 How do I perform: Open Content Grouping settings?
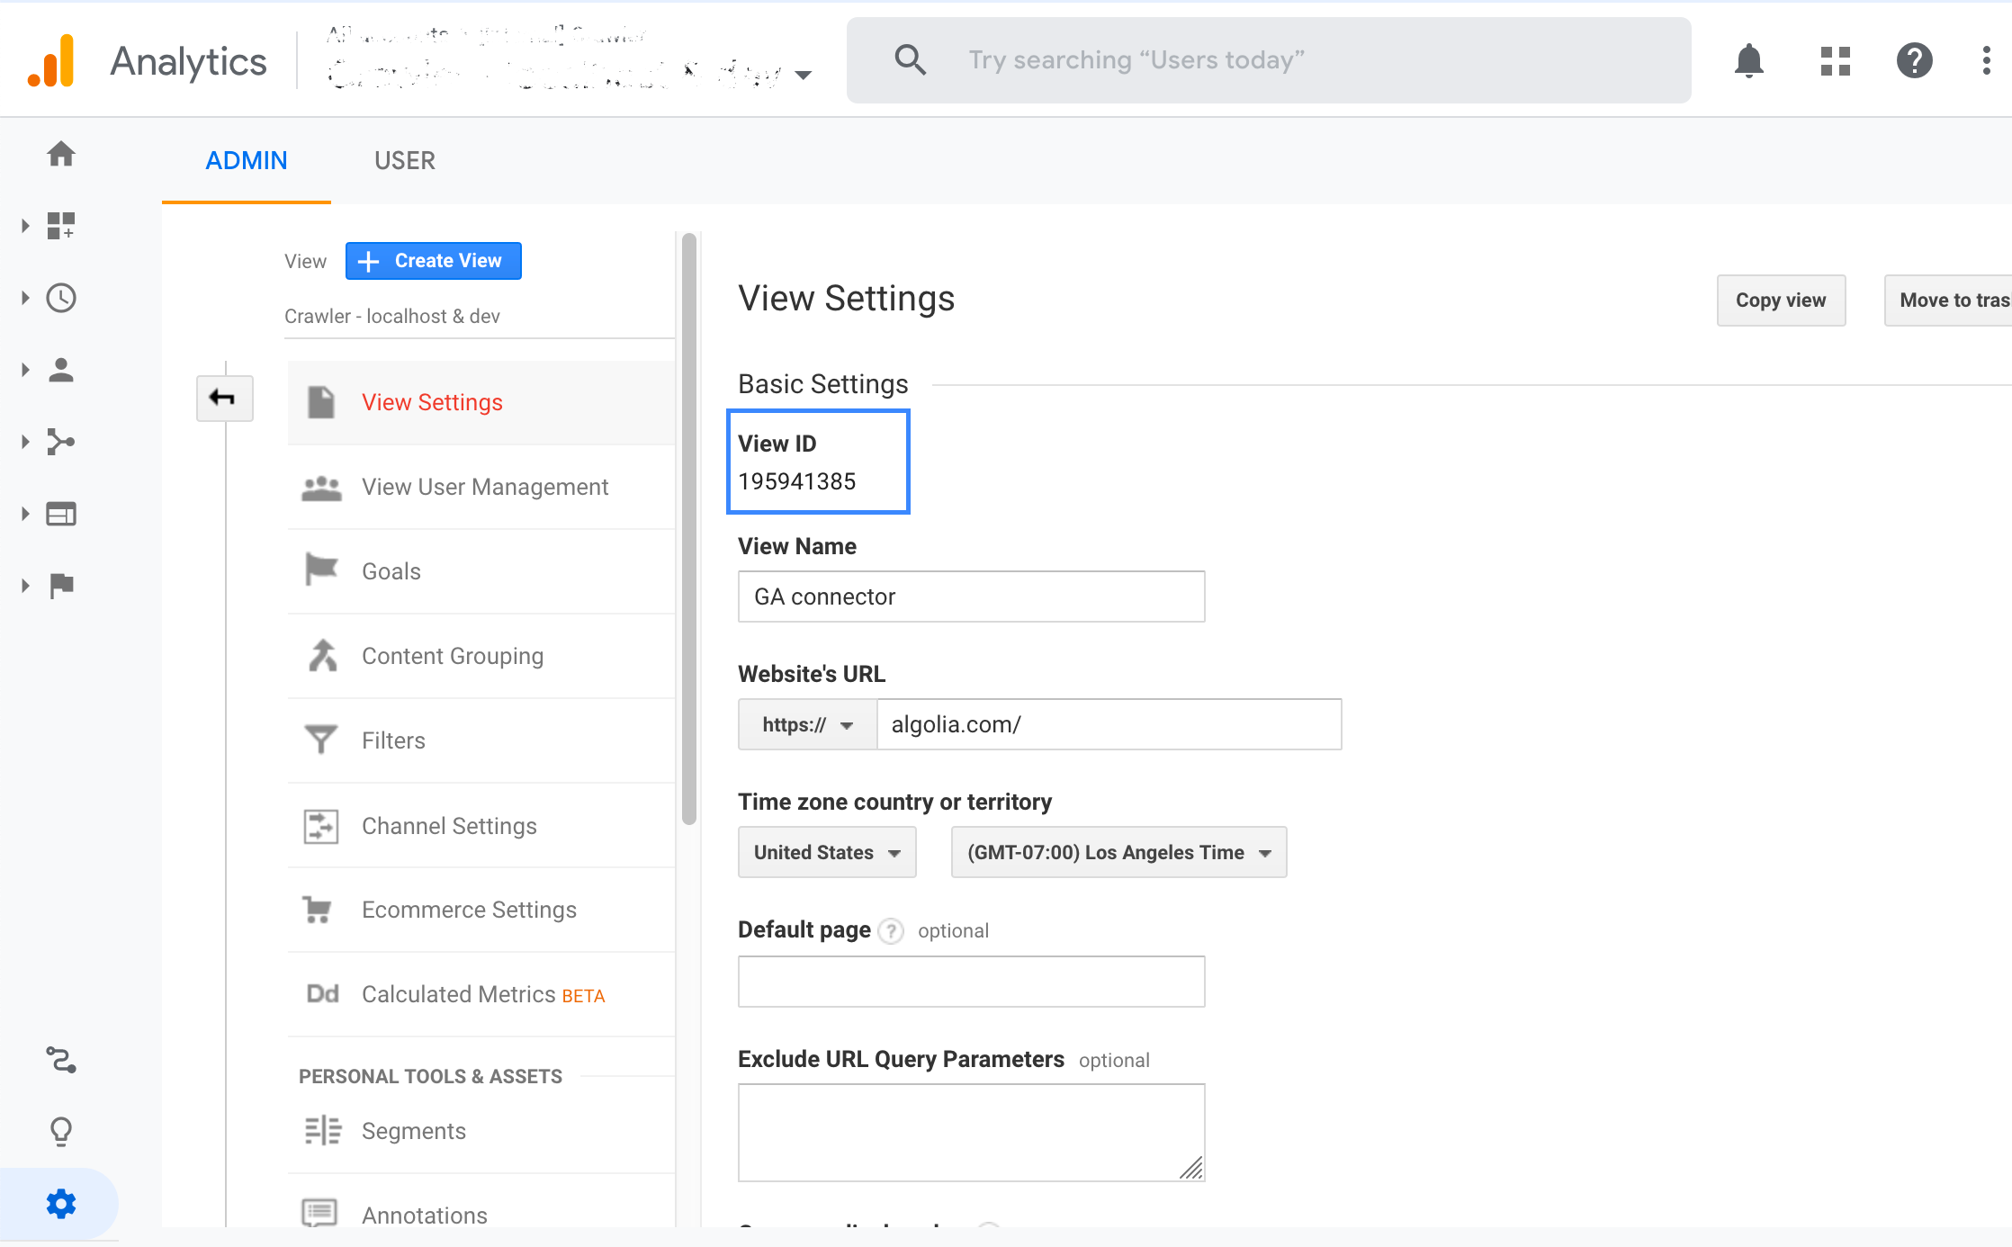pos(453,657)
